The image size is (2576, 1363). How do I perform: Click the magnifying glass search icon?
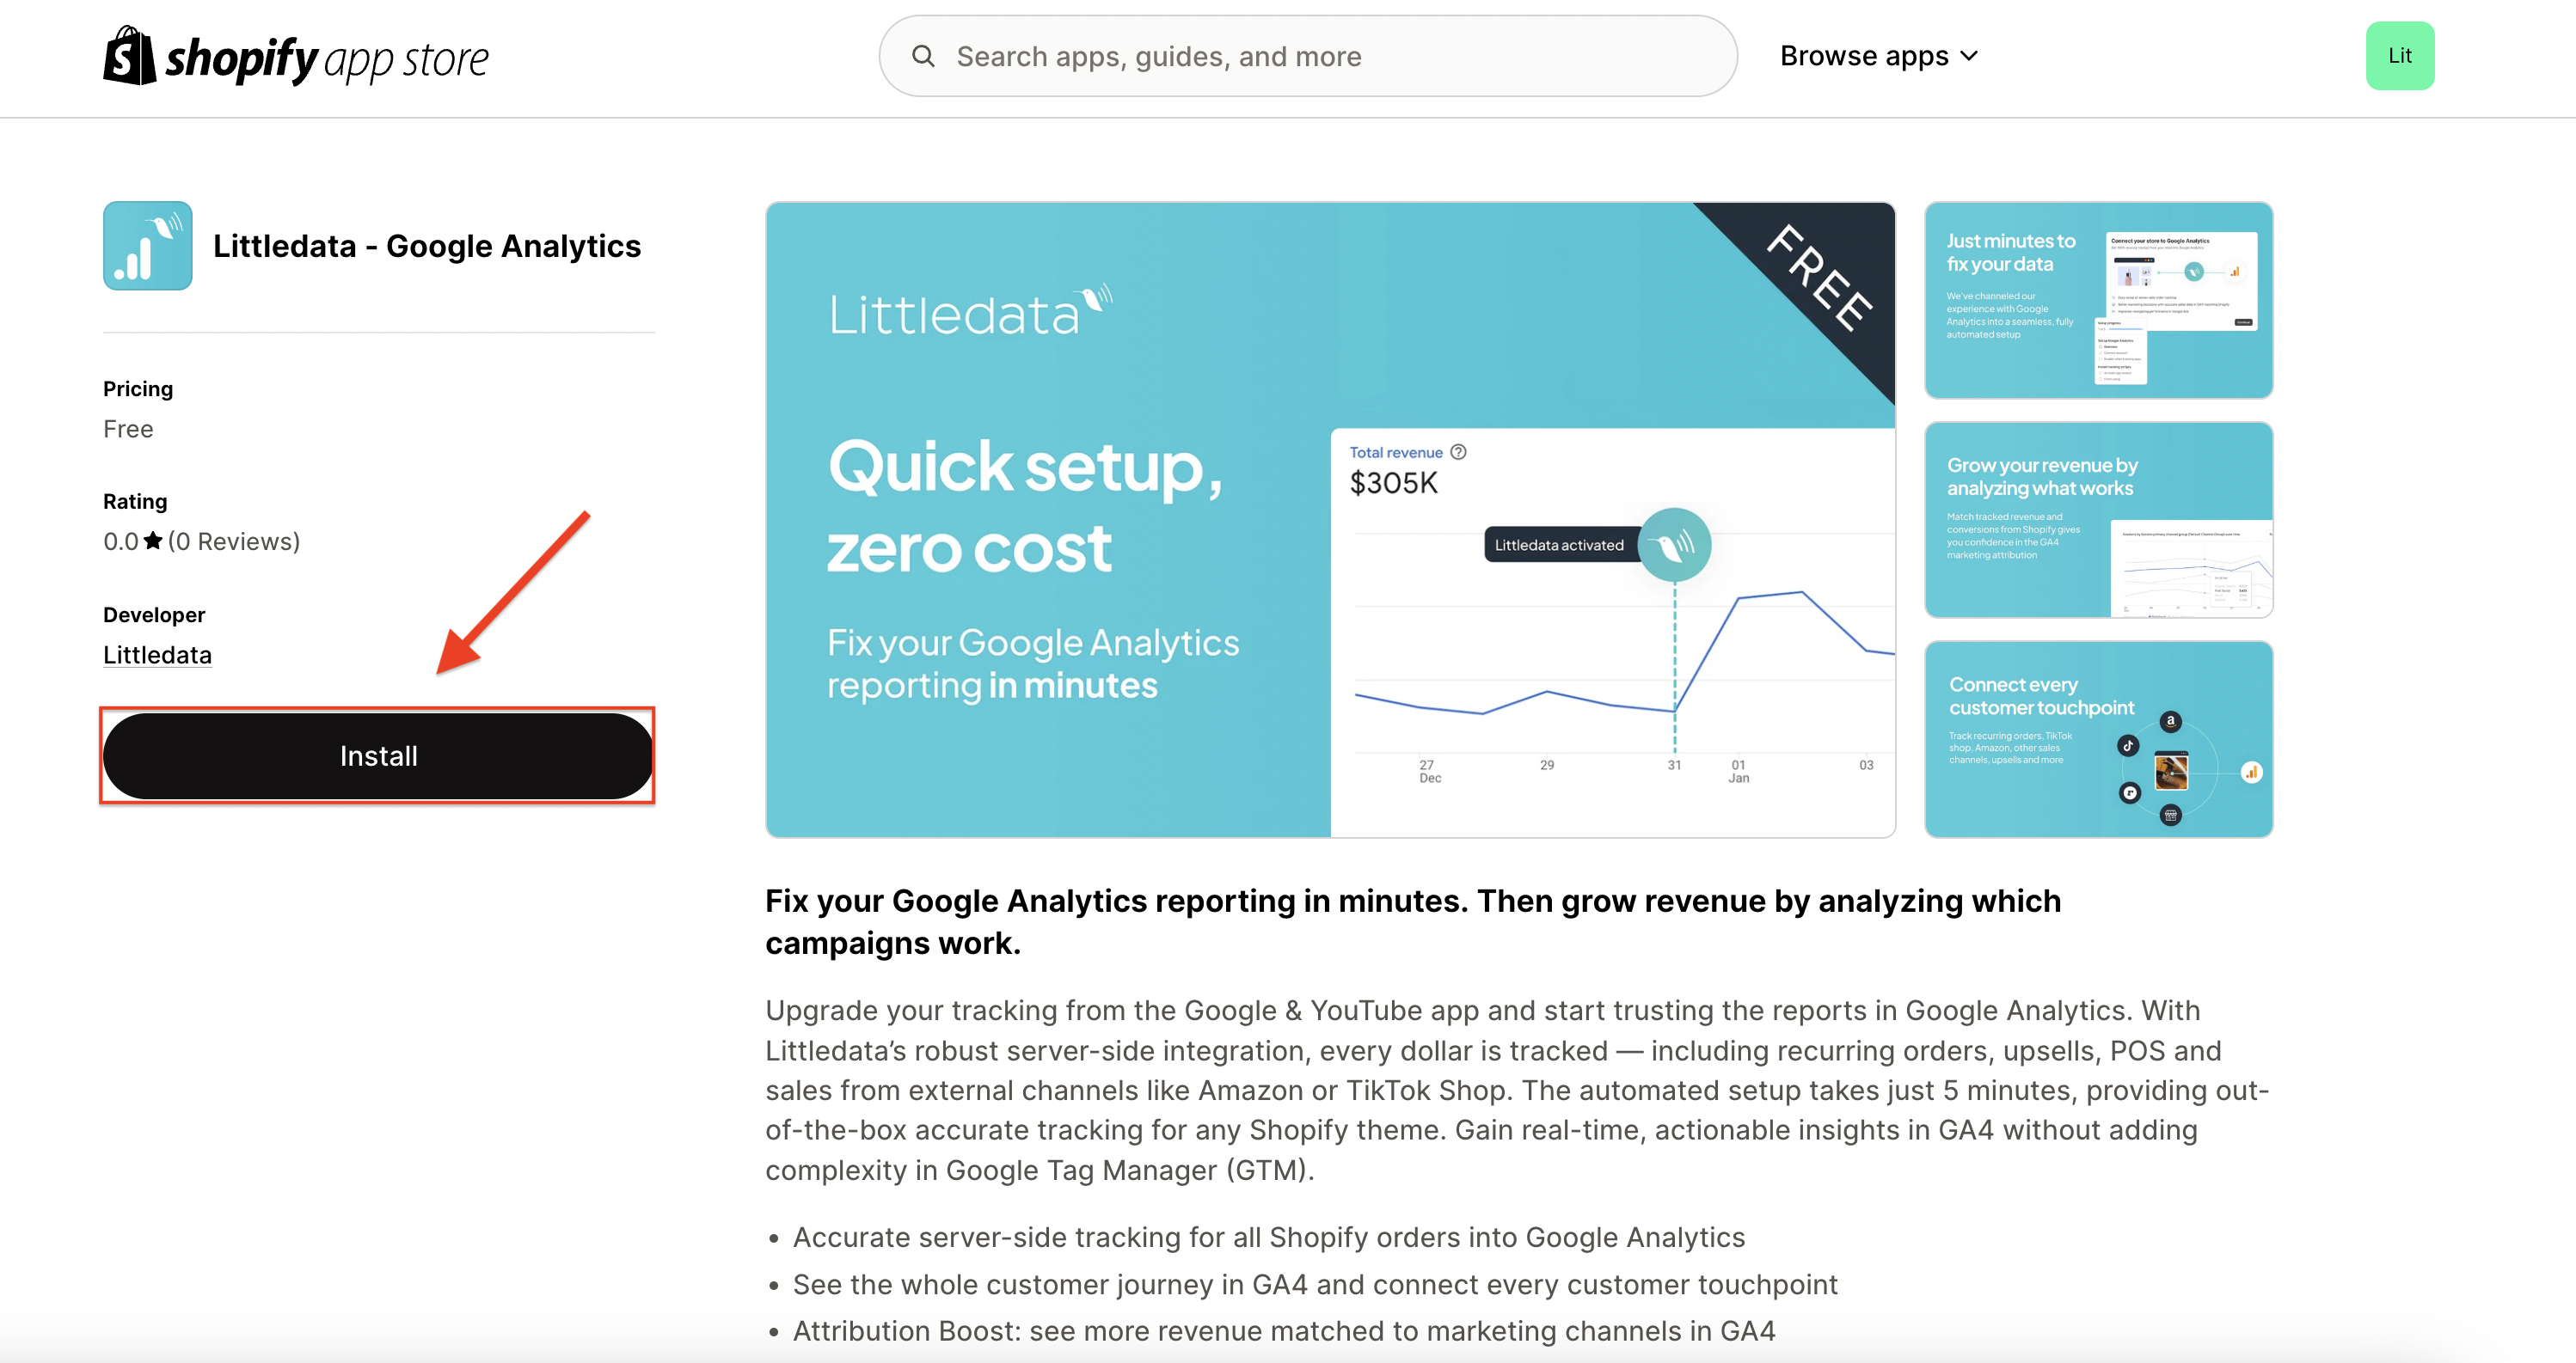[x=923, y=56]
